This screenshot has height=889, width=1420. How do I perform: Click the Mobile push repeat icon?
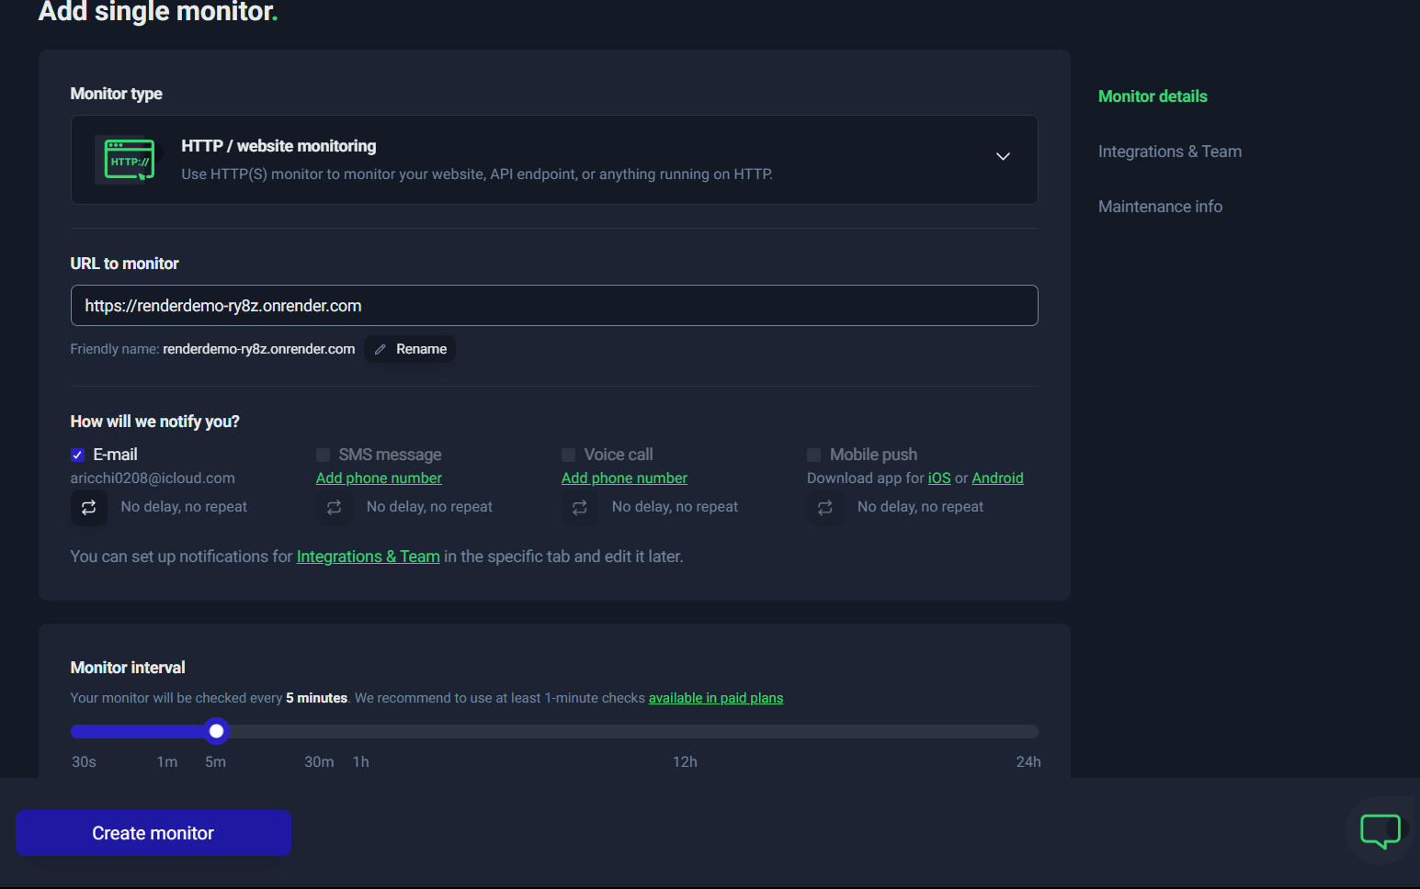(x=825, y=507)
